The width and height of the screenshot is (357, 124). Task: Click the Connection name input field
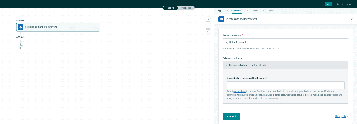(285, 42)
